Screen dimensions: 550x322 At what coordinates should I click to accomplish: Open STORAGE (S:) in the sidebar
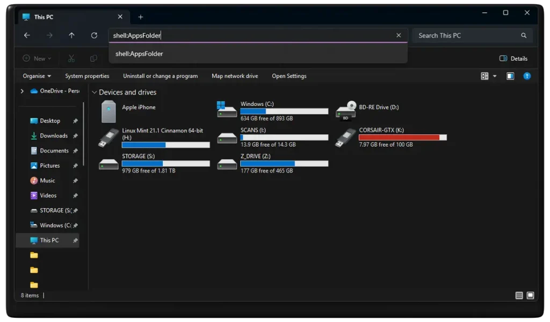(x=51, y=210)
